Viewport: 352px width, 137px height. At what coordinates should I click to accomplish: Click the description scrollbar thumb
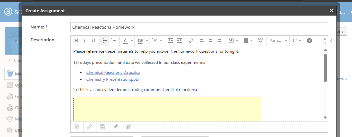coord(325,68)
